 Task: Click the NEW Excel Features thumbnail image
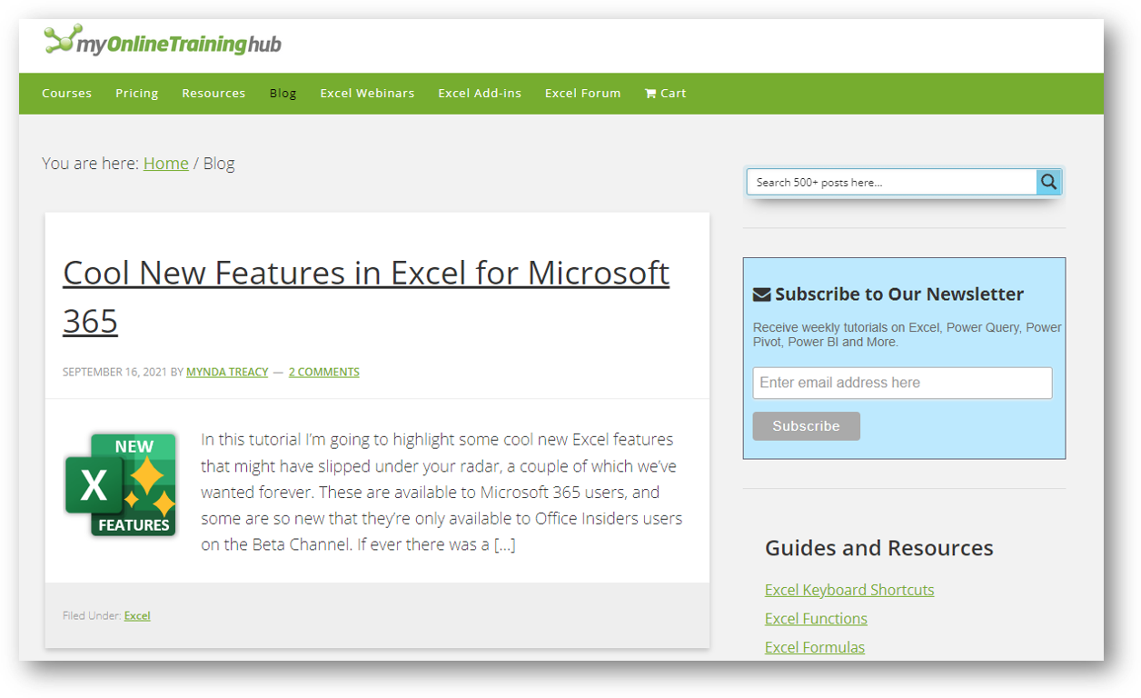click(x=121, y=484)
